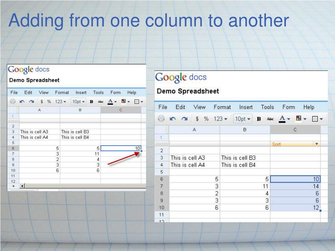The height and width of the screenshot is (251, 335).
Task: Open 123 number format dropdown, right spreadsheet
Action: pos(220,119)
